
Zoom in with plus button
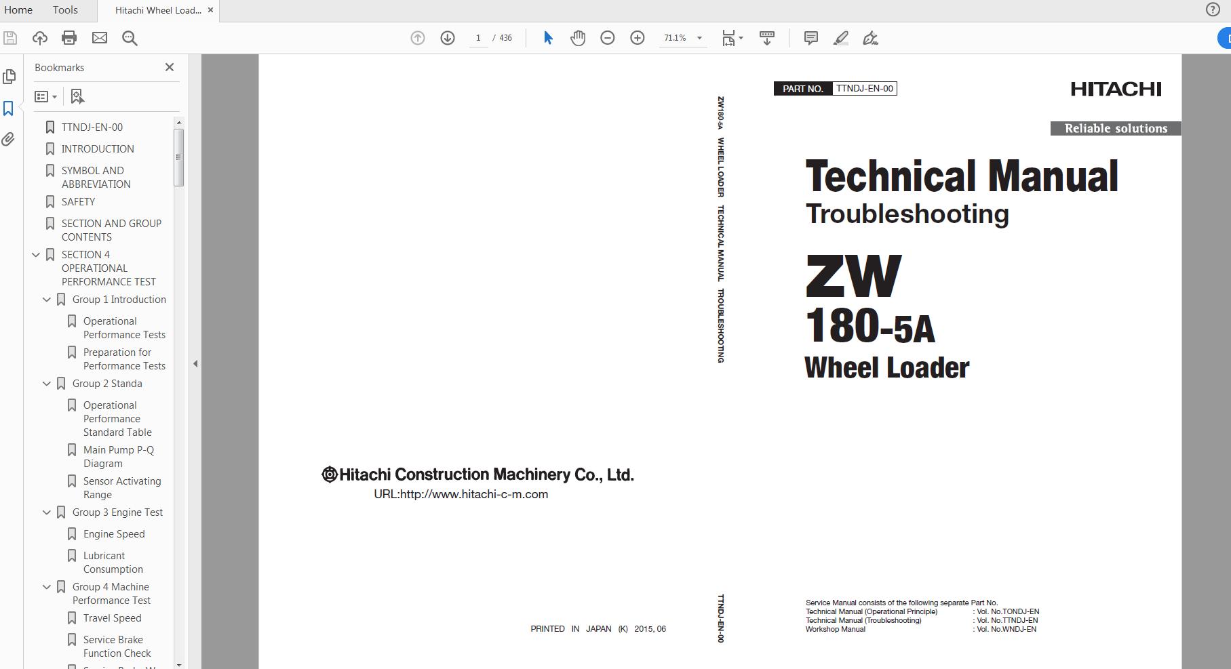638,38
